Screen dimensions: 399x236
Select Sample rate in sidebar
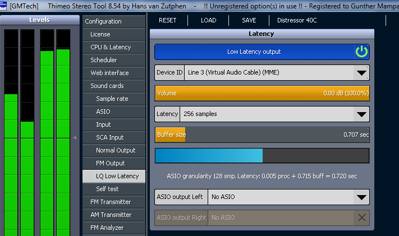pyautogui.click(x=114, y=99)
